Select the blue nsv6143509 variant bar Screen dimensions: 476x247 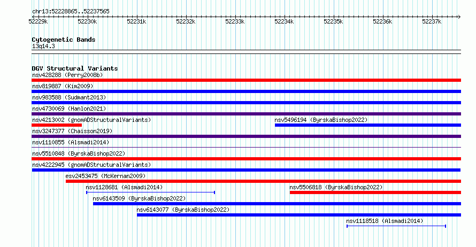click(x=277, y=204)
